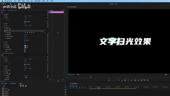Pick start color with its eyedropper
The width and height of the screenshot is (170, 96).
coord(27,46)
